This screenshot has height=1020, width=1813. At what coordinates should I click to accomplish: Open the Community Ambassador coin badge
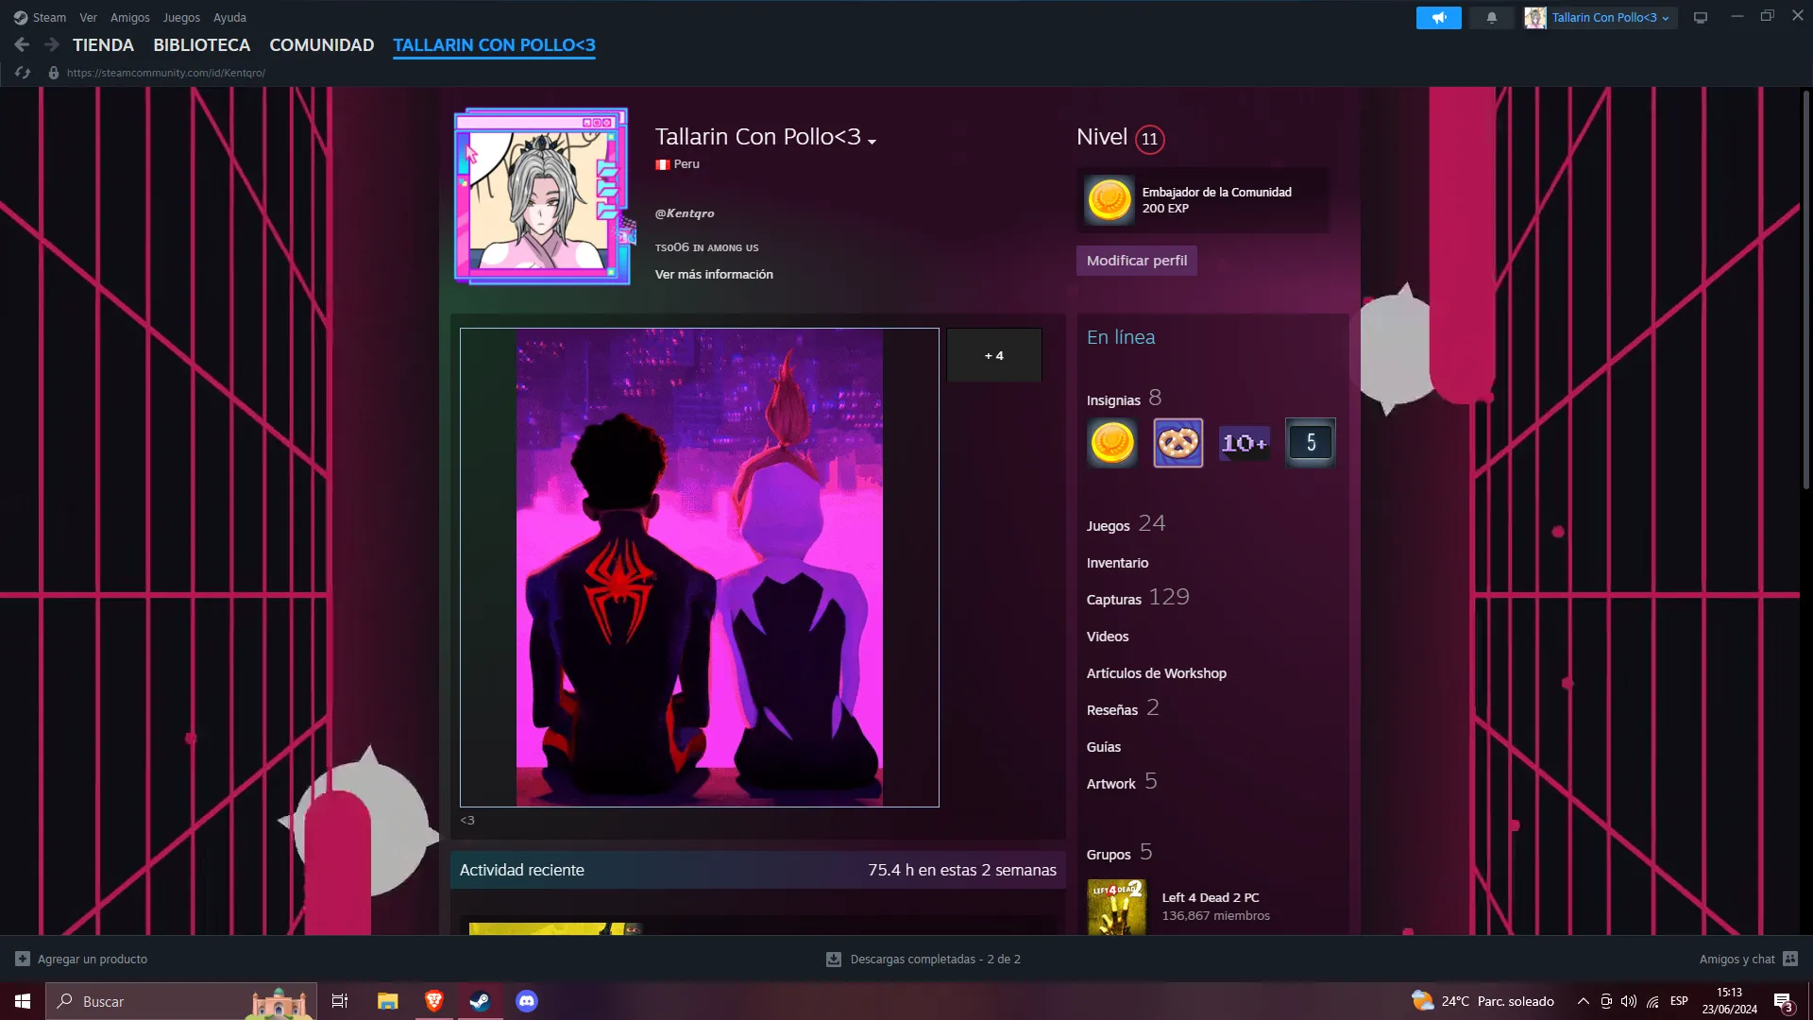coord(1110,200)
